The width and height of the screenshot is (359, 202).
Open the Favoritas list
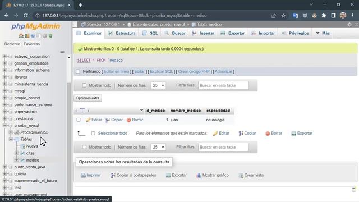[x=31, y=44]
